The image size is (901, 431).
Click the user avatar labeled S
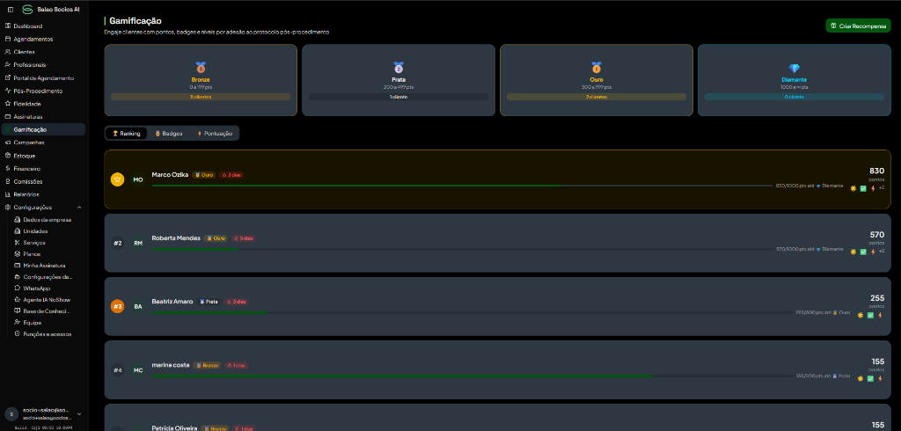pyautogui.click(x=11, y=413)
